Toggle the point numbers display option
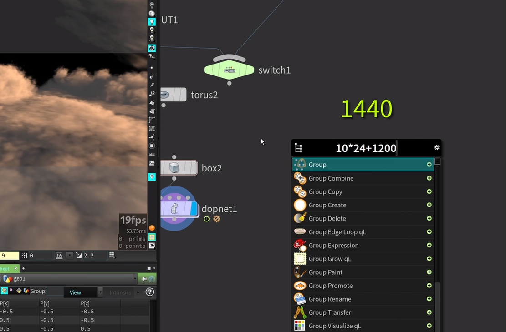 click(x=152, y=93)
